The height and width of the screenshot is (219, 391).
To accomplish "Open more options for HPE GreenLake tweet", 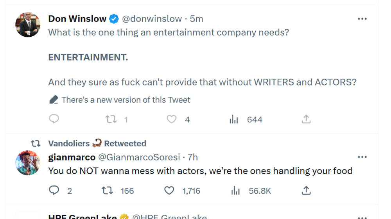I will [x=362, y=217].
